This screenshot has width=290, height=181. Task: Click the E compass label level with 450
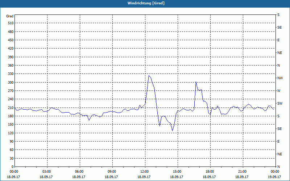click(x=278, y=40)
